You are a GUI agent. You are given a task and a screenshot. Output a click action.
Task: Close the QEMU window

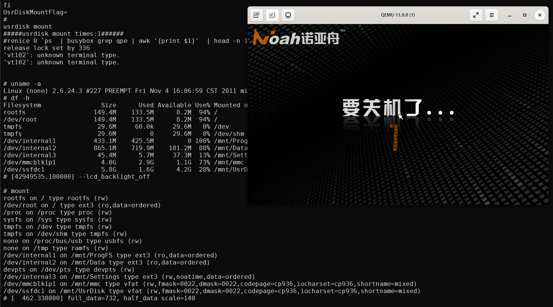(540, 15)
